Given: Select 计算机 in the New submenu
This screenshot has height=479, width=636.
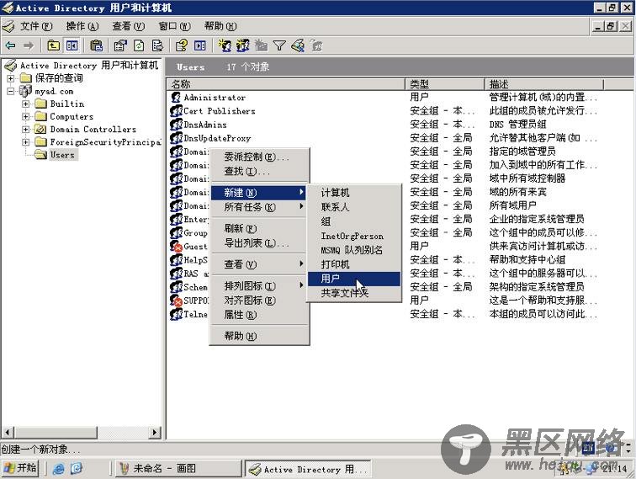Looking at the screenshot, I should pyautogui.click(x=354, y=193).
